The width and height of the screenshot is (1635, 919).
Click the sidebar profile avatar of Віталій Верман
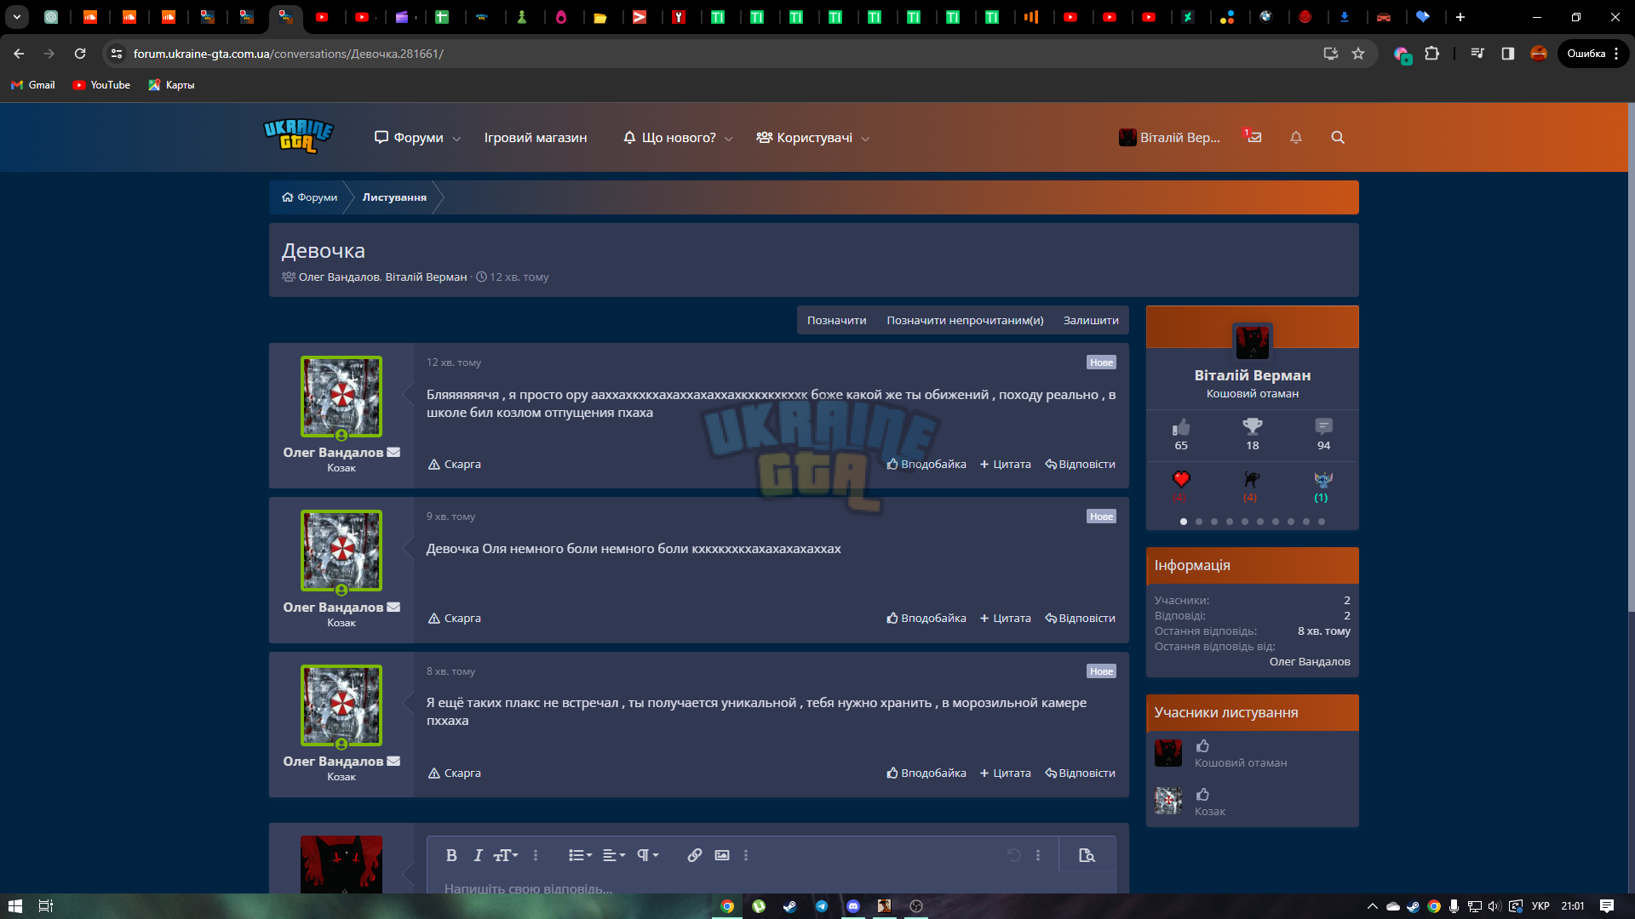(1253, 342)
